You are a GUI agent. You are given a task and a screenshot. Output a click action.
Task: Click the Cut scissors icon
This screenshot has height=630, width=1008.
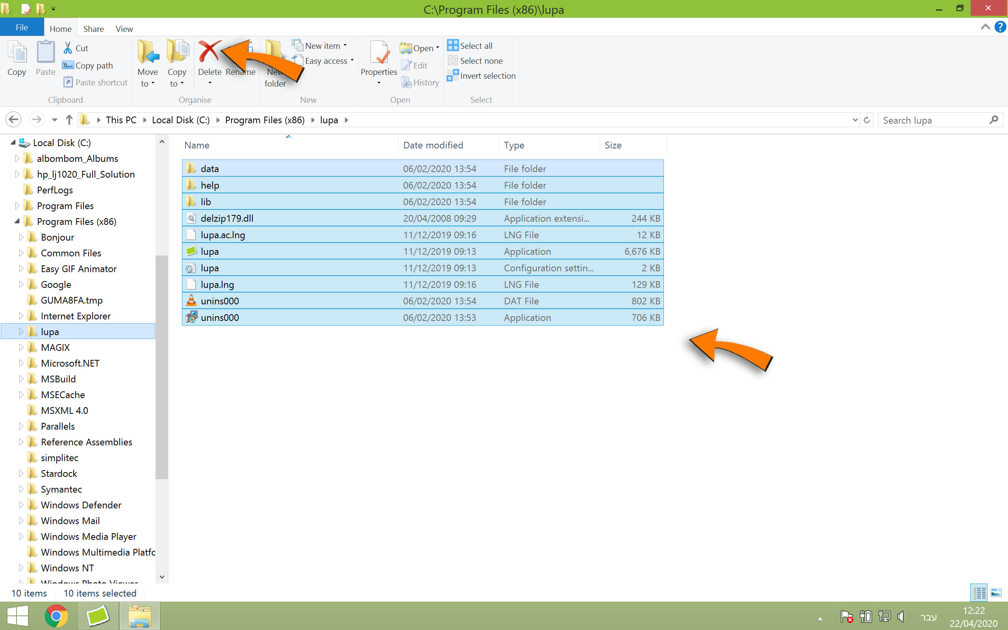68,48
